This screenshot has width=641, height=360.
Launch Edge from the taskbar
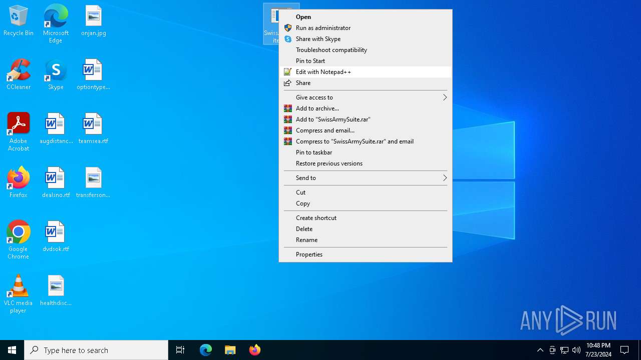[x=206, y=350]
